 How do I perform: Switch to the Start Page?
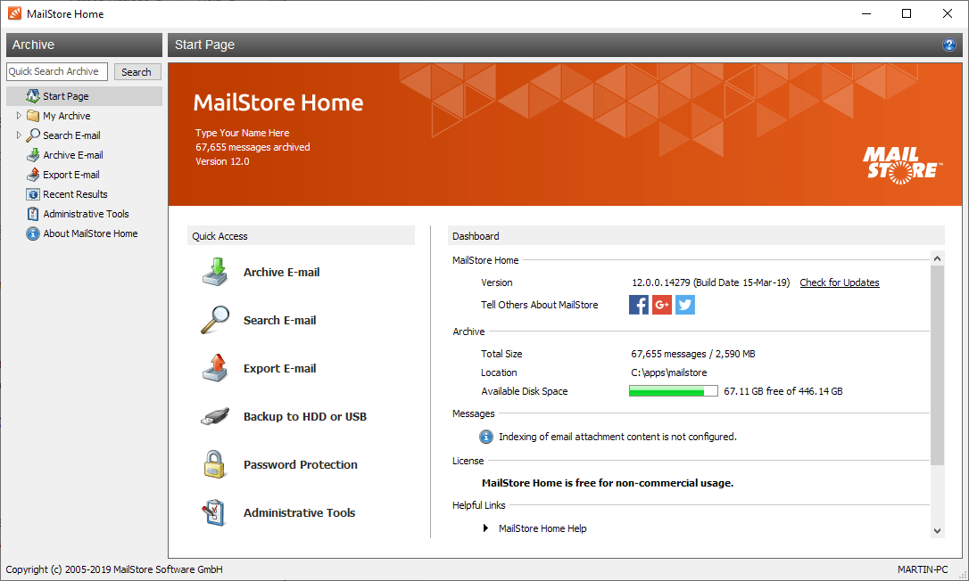click(64, 95)
